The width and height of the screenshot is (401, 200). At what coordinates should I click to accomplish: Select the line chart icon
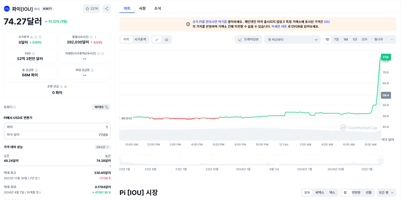[157, 39]
